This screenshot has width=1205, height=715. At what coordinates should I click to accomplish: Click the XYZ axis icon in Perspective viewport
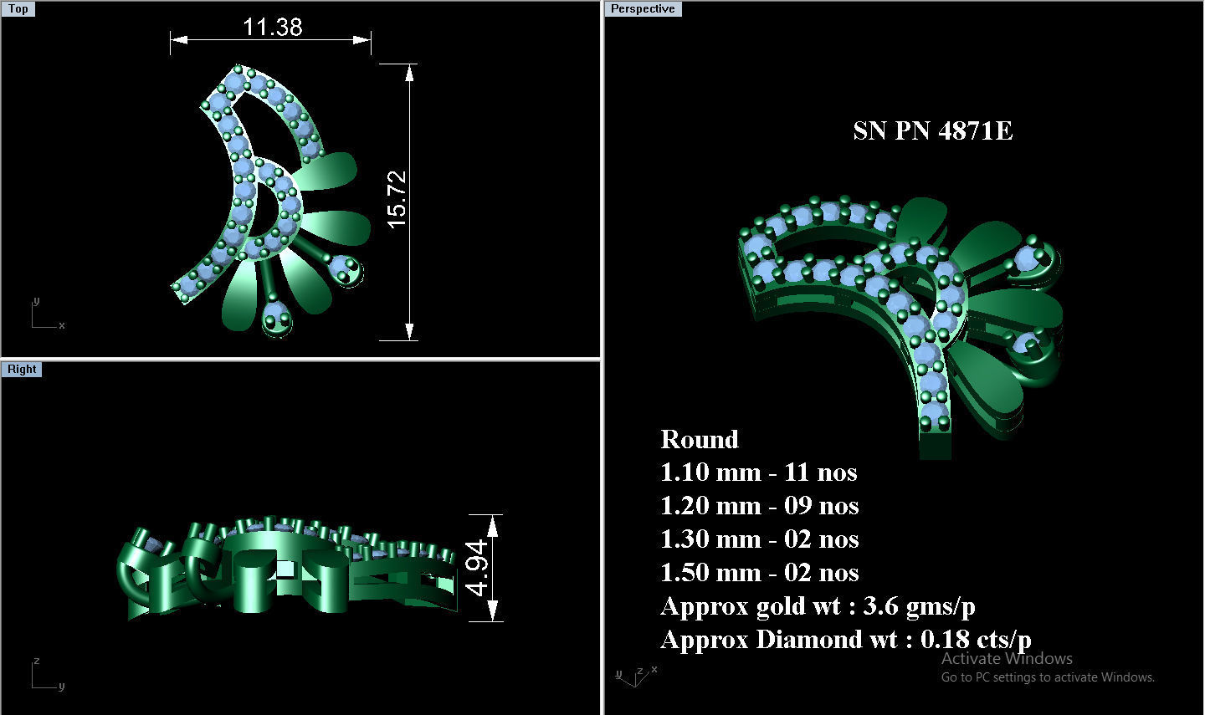click(636, 676)
